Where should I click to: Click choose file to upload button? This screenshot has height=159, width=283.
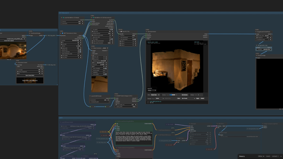(13, 41)
